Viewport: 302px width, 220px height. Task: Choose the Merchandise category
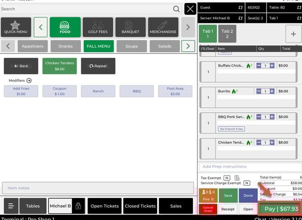pyautogui.click(x=163, y=27)
